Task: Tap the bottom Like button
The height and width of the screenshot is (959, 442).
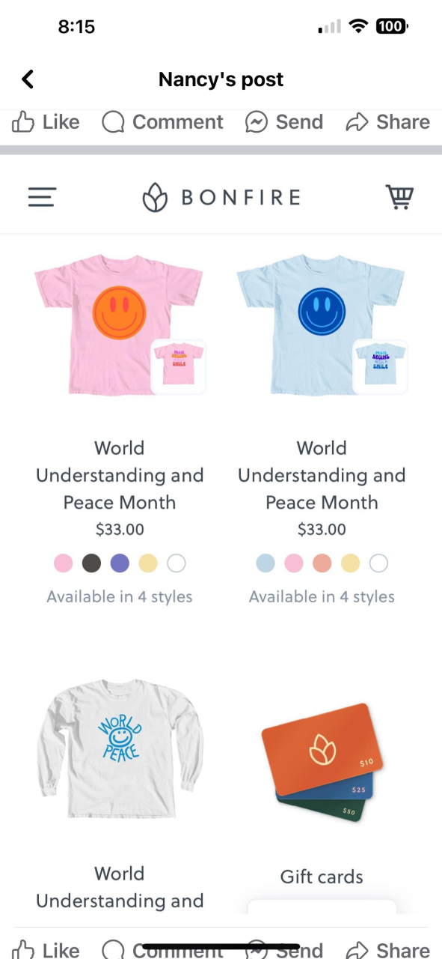Action: point(46,950)
